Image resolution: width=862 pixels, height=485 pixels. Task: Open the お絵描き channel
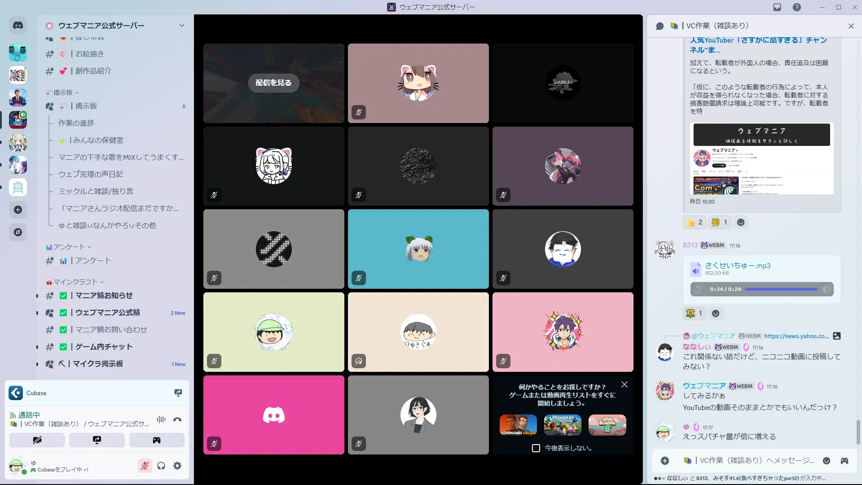point(89,54)
